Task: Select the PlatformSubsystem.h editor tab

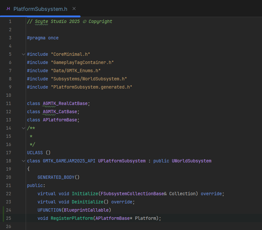Action: coord(40,9)
